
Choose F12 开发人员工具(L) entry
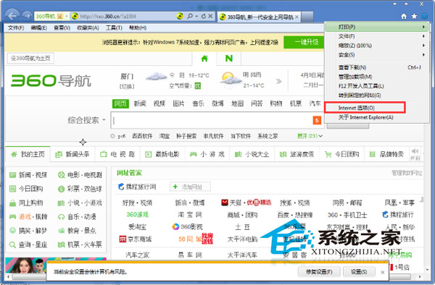[x=376, y=86]
